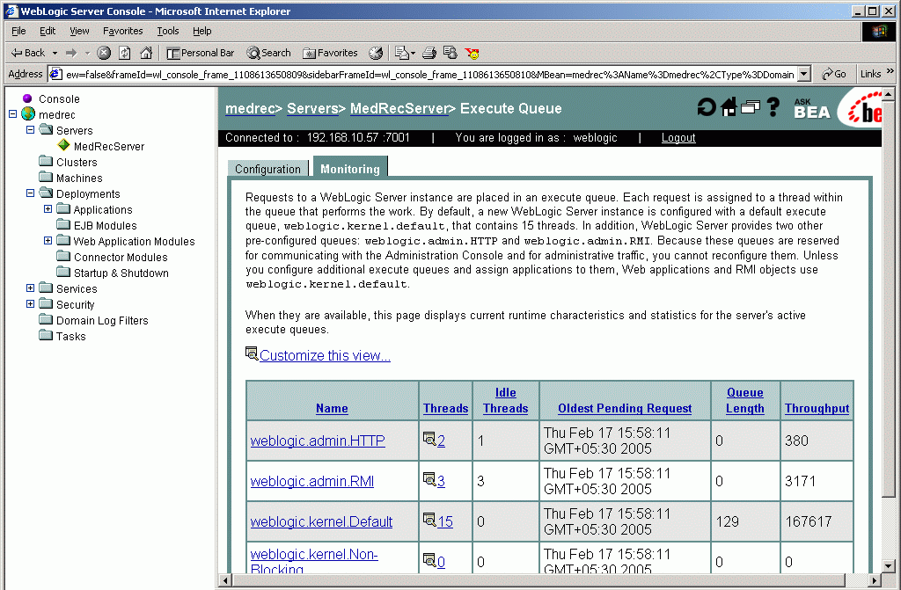The image size is (901, 590).
Task: Click the Customize this view icon
Action: pos(251,353)
